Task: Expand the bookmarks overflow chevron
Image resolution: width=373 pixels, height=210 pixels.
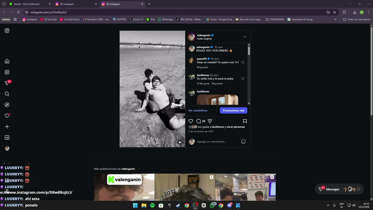Action: point(335,20)
